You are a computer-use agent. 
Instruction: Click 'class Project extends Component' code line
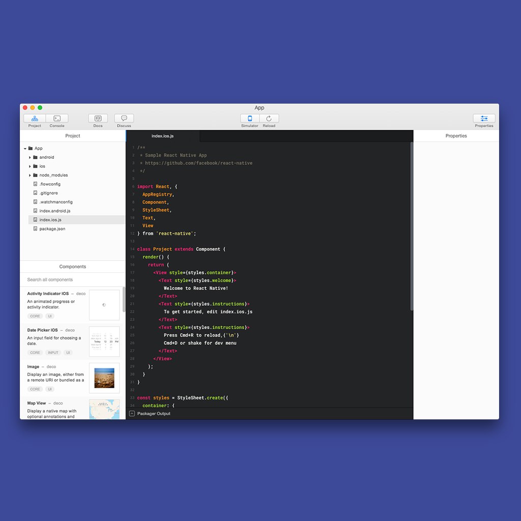tap(181, 249)
